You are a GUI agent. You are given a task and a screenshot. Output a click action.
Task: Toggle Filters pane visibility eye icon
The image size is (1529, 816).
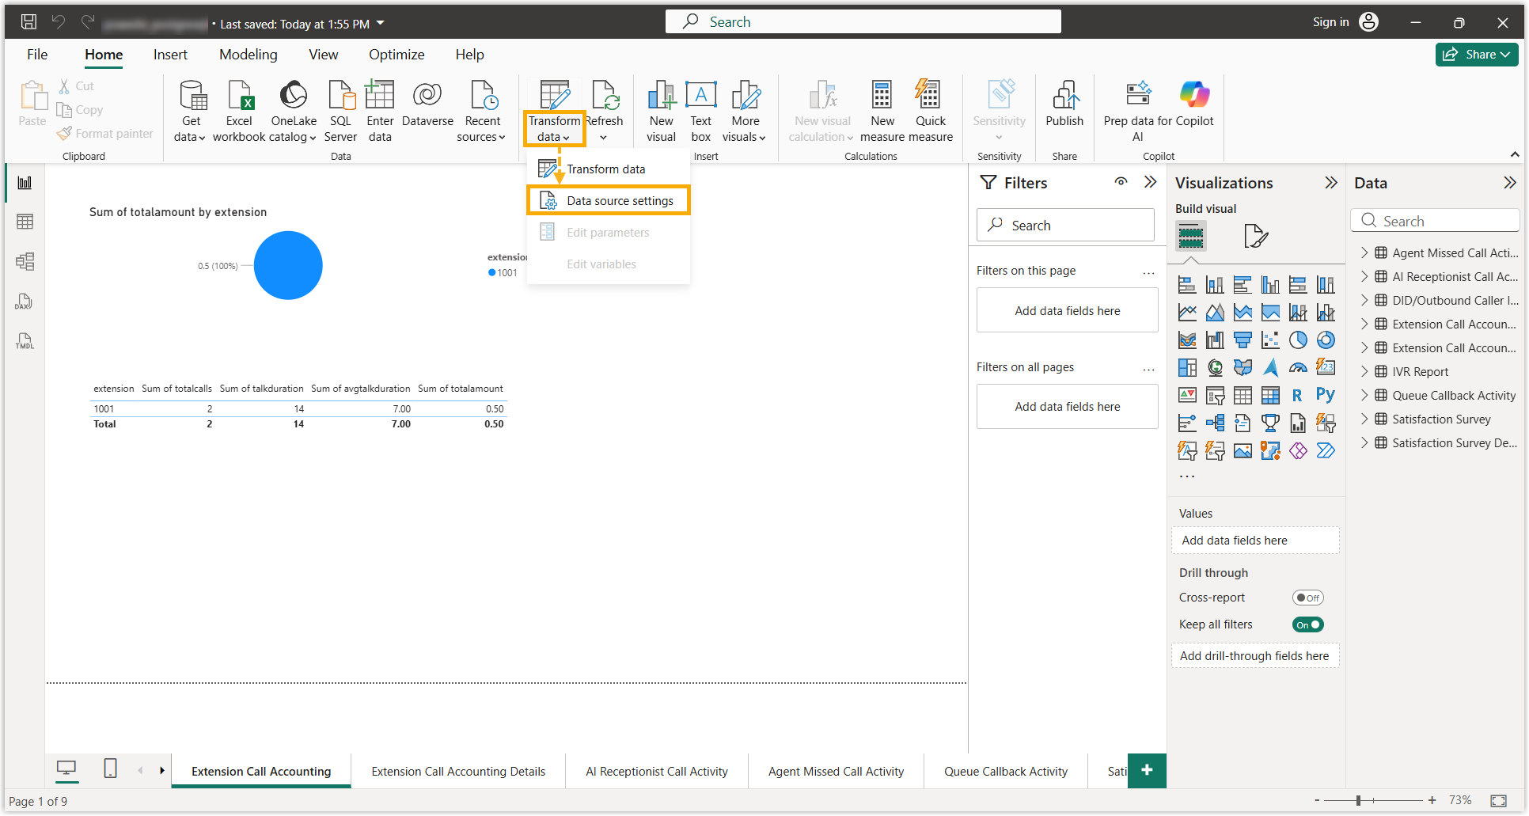1121,182
